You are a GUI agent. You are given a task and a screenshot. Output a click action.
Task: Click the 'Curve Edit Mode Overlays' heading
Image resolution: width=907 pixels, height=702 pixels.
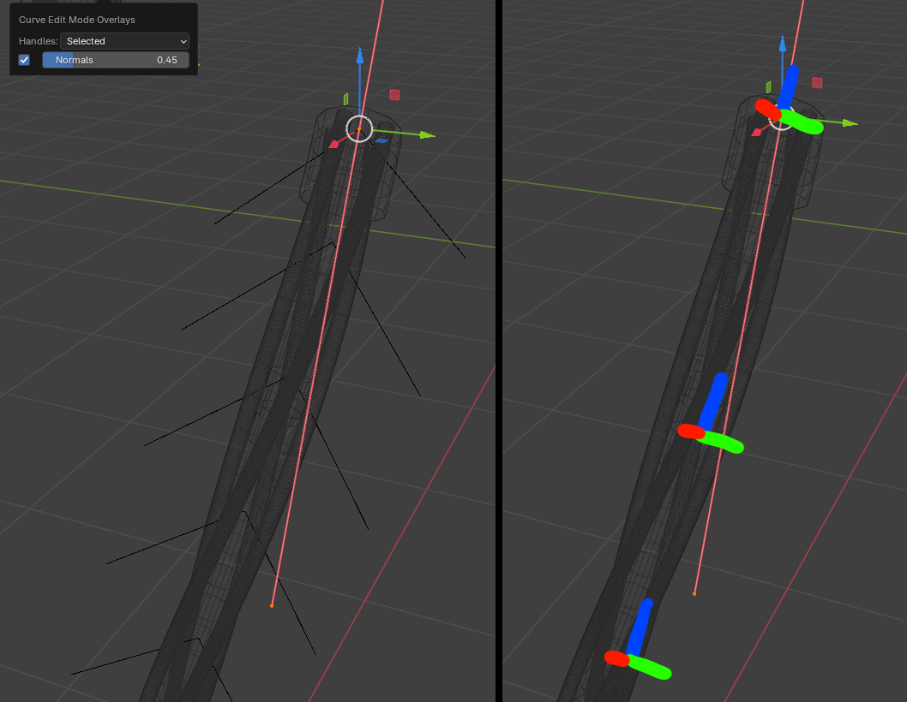[77, 20]
